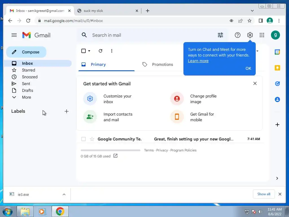Get add-ons via side panel plus
289x217 pixels.
click(277, 125)
